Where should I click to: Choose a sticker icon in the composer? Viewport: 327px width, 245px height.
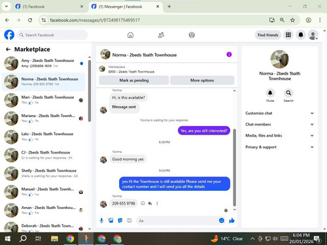(x=120, y=221)
